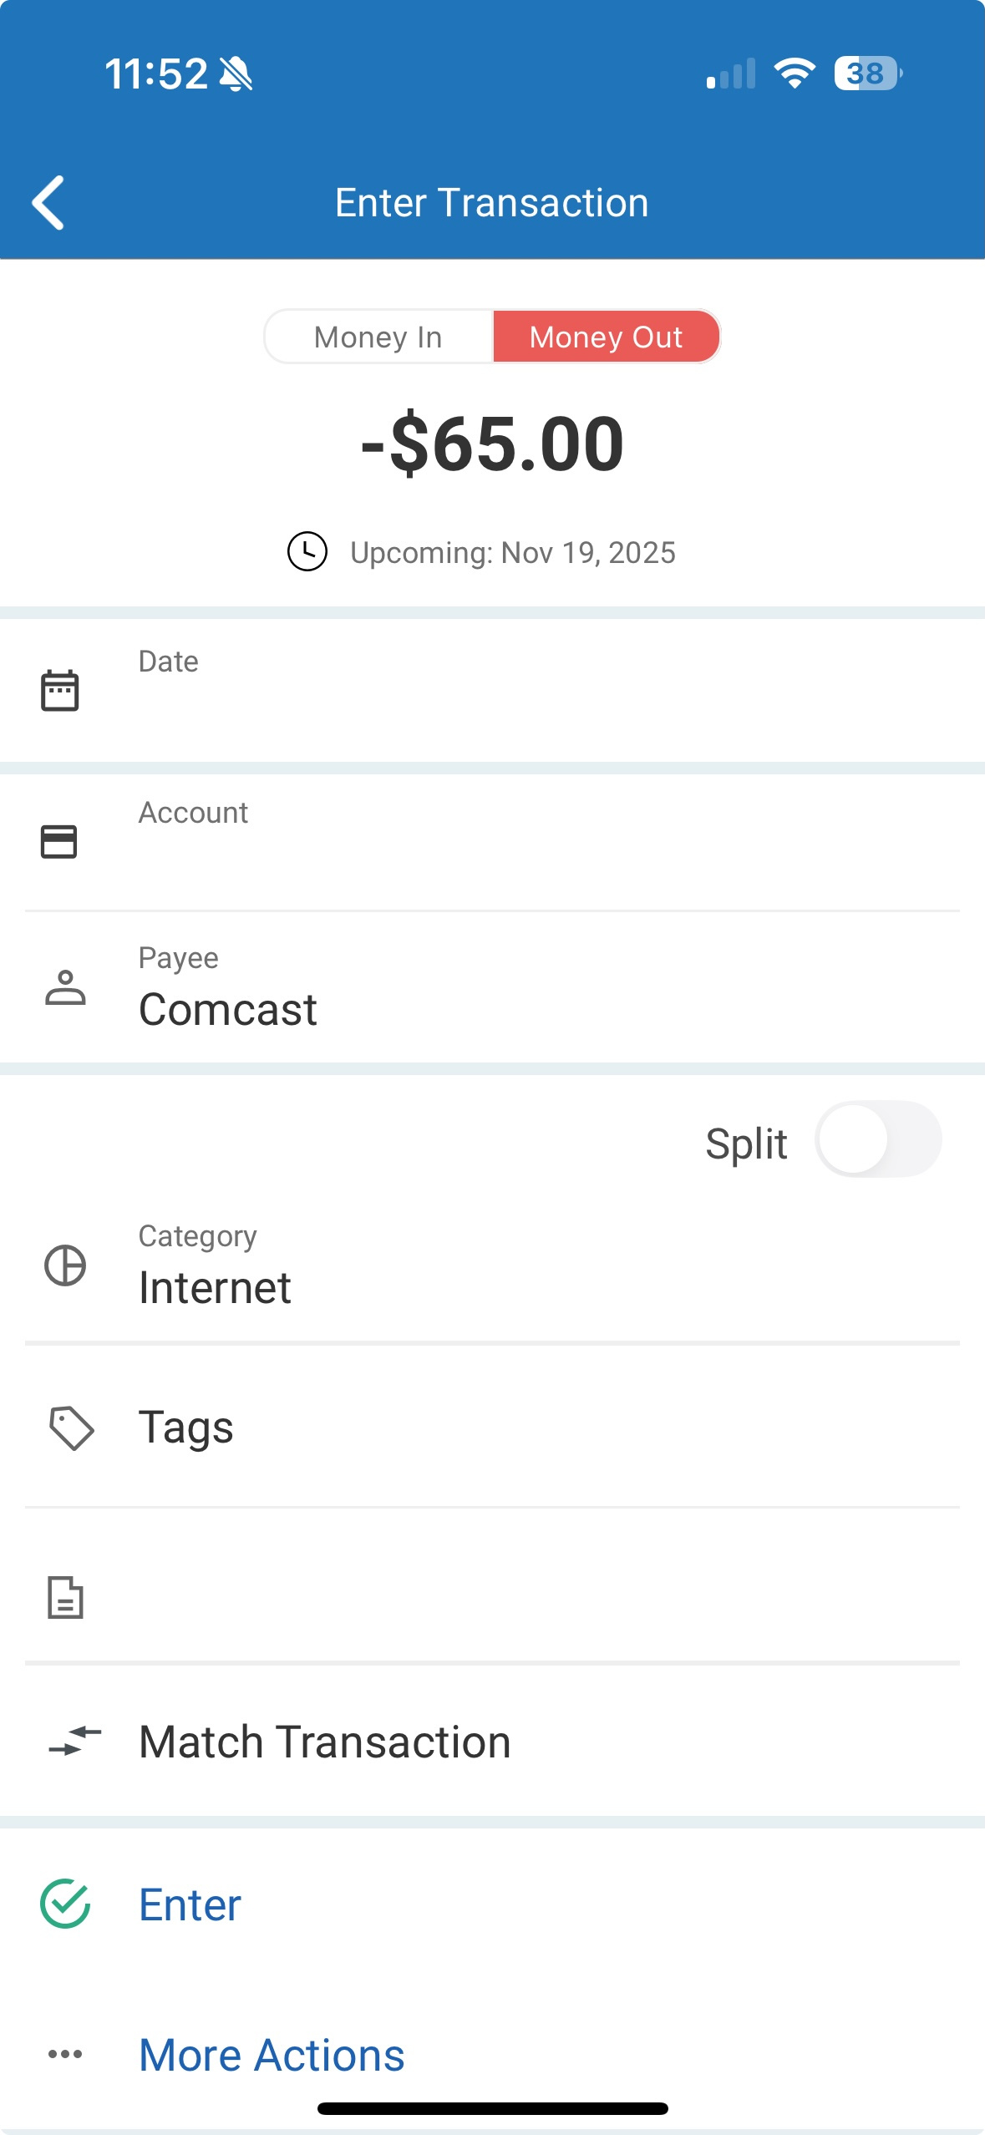Toggle the Split switch on
This screenshot has width=985, height=2135.
tap(877, 1140)
